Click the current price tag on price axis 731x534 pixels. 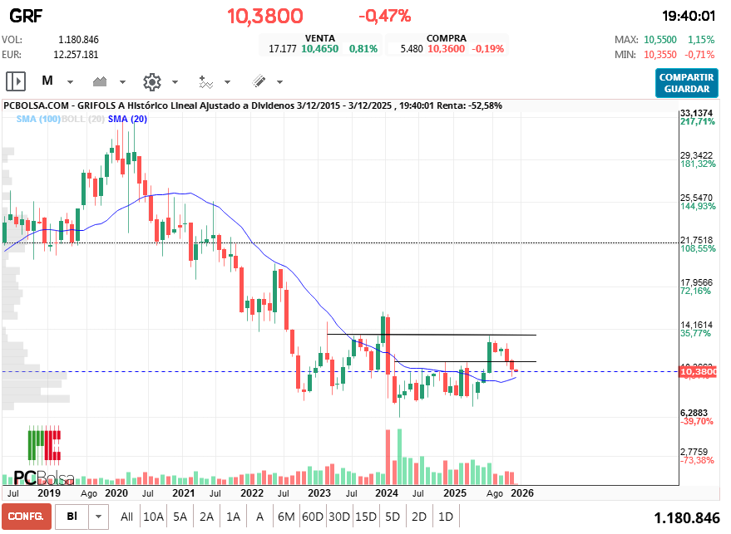click(x=698, y=371)
